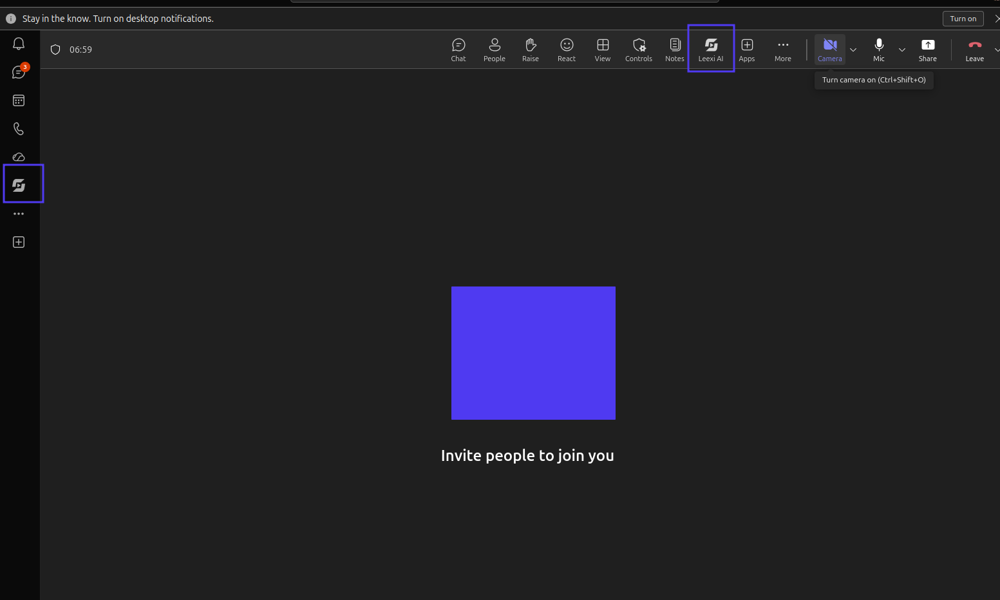Show the People participants list
This screenshot has width=1000, height=600.
point(495,50)
